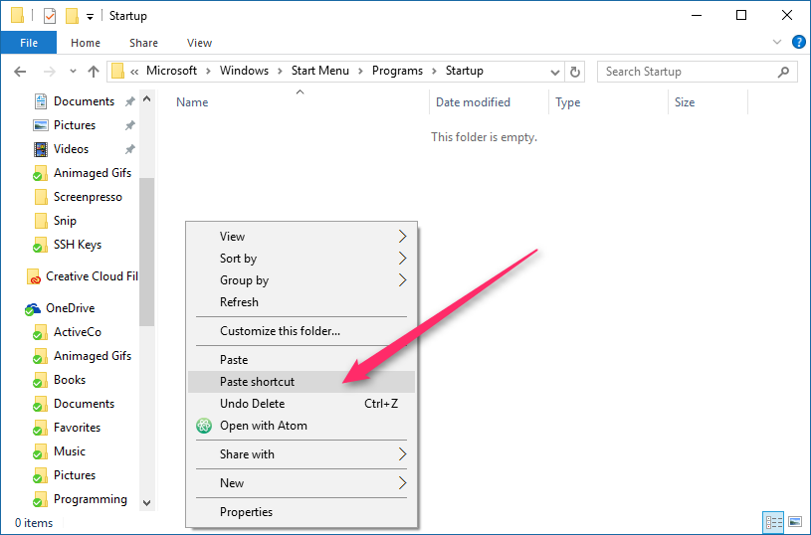Screen dimensions: 811x535
Task: Click the New folder quick access icon
Action: pos(72,16)
